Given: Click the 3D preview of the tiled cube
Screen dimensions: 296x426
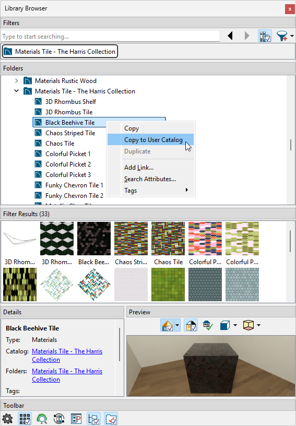Looking at the screenshot, I should (211, 366).
